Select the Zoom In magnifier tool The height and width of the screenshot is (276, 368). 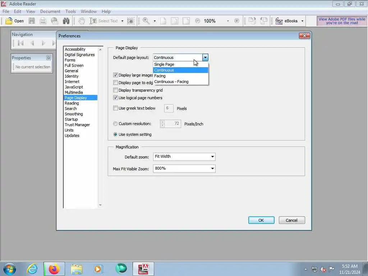click(x=146, y=21)
